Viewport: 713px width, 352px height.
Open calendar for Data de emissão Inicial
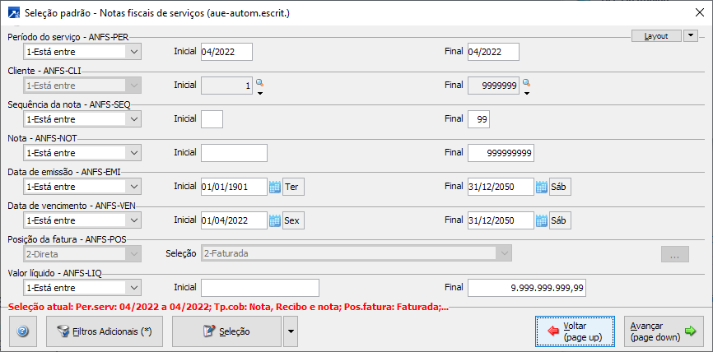pyautogui.click(x=275, y=187)
